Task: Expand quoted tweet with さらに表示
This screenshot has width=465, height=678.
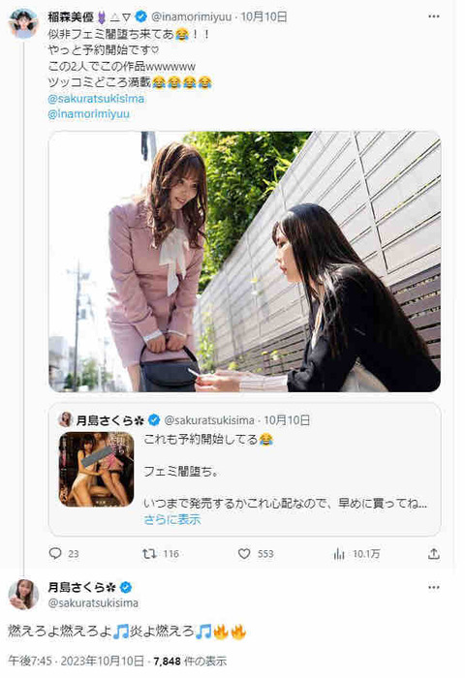Action: [x=172, y=519]
